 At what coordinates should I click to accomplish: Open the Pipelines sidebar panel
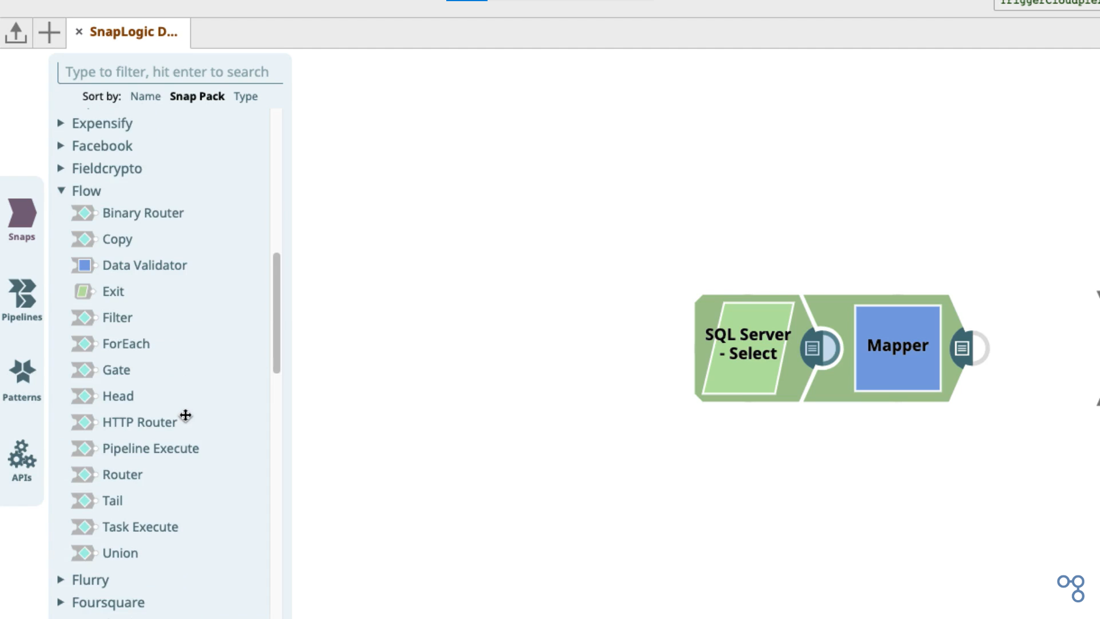(22, 300)
